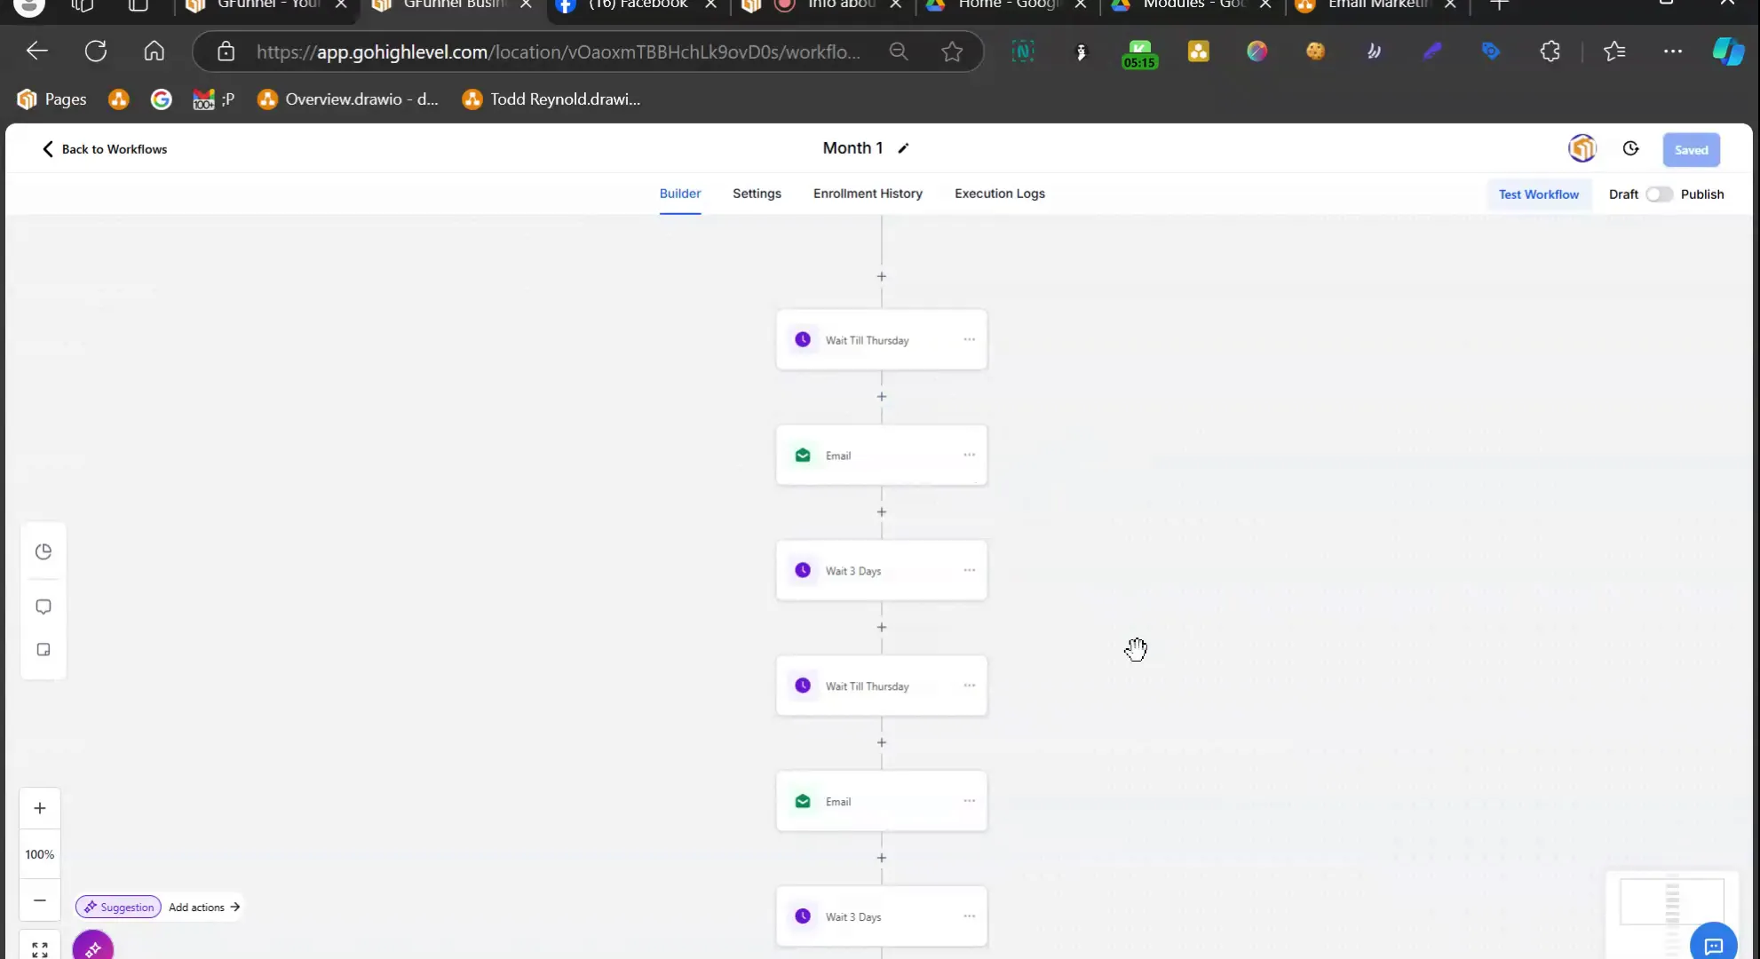The width and height of the screenshot is (1760, 959).
Task: Select first Wait Till Thursday node
Action: click(x=882, y=340)
